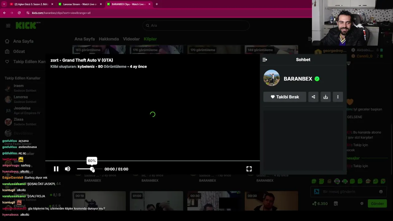Go to Ana Sayfa in the sidebar
Image resolution: width=393 pixels, height=221 pixels.
pos(23,41)
